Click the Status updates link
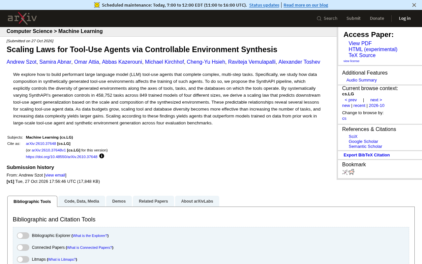 point(264,5)
